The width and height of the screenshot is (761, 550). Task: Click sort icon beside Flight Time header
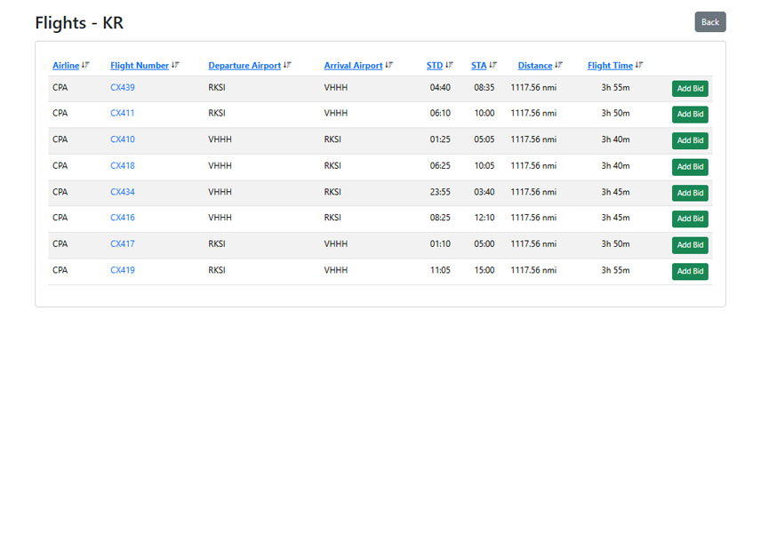pyautogui.click(x=639, y=65)
